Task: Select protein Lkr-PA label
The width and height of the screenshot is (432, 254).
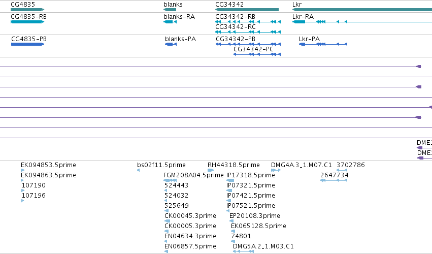Action: click(309, 39)
